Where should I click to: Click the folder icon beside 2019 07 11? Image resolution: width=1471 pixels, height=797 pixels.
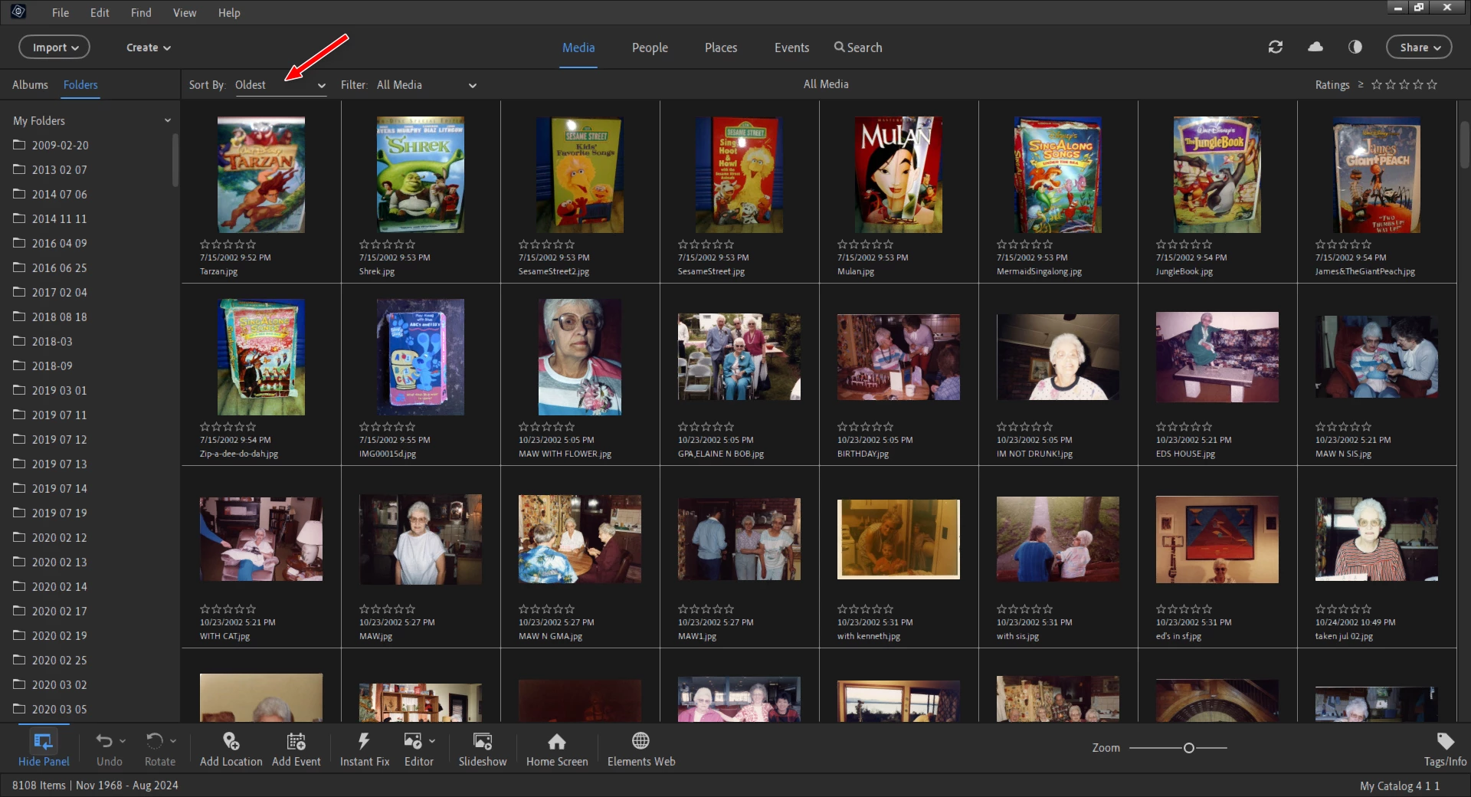click(x=19, y=415)
